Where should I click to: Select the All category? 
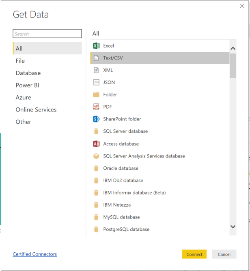point(47,48)
